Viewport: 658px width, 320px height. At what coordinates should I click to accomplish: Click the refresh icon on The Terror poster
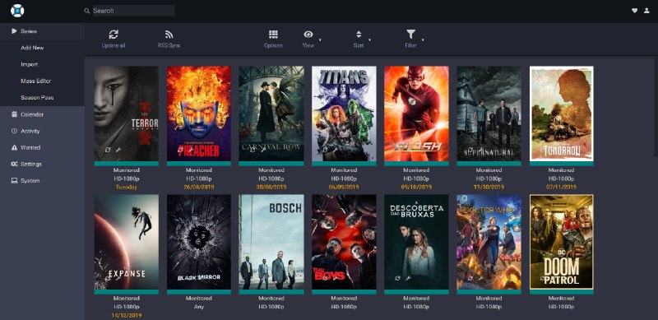click(108, 150)
